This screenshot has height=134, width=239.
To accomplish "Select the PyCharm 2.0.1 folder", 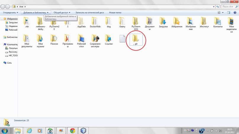I will pos(136,24).
